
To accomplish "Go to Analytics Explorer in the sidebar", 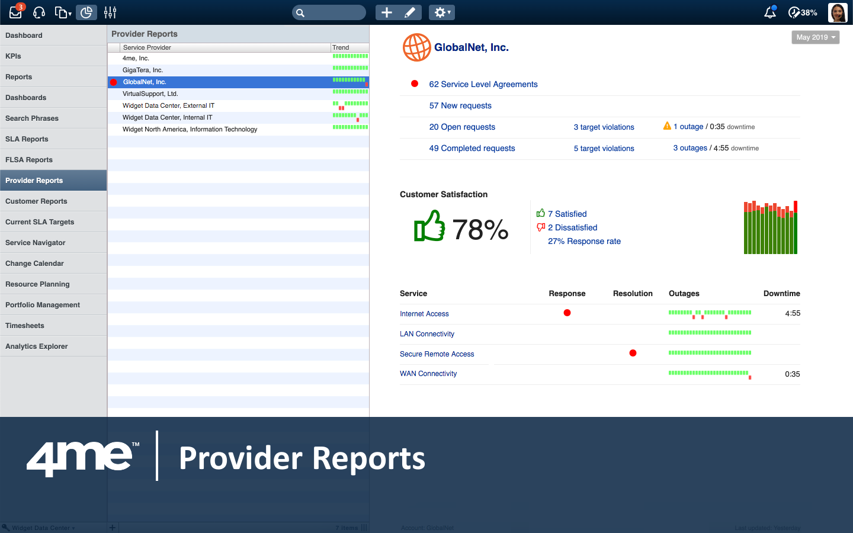I will pyautogui.click(x=53, y=346).
